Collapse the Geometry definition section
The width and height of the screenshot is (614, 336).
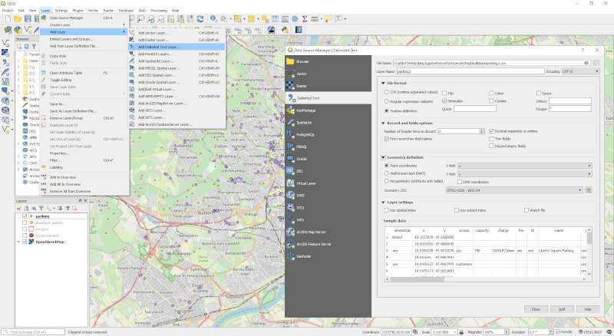[383, 157]
